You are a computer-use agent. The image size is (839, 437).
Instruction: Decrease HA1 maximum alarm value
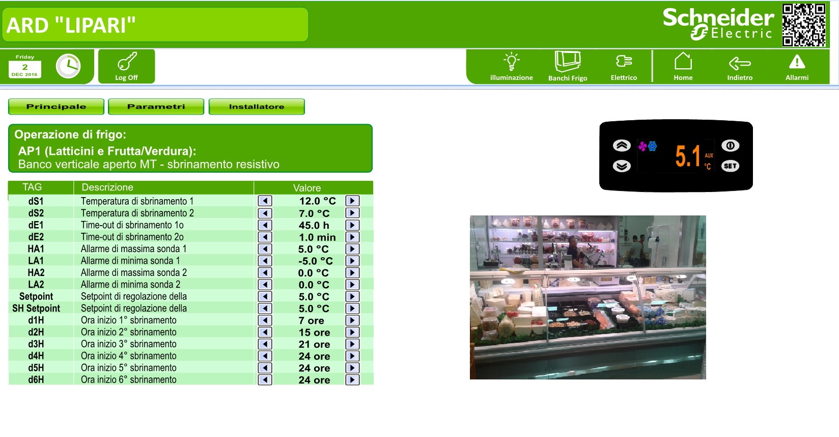[x=265, y=249]
